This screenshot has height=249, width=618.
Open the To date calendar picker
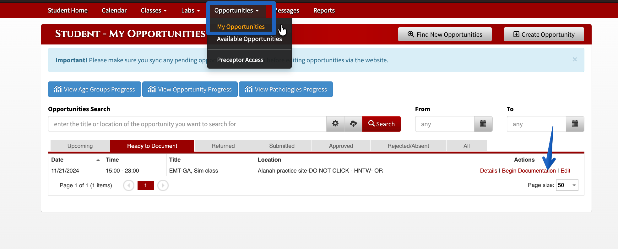pos(575,124)
